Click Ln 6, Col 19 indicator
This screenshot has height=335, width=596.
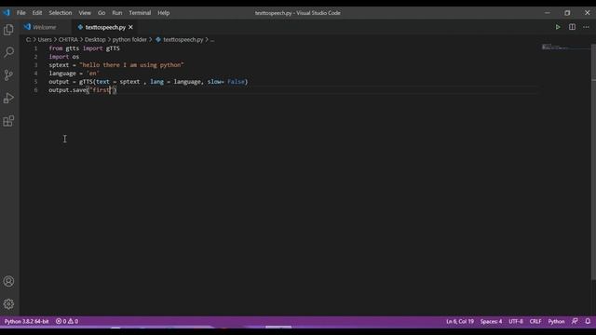point(460,321)
